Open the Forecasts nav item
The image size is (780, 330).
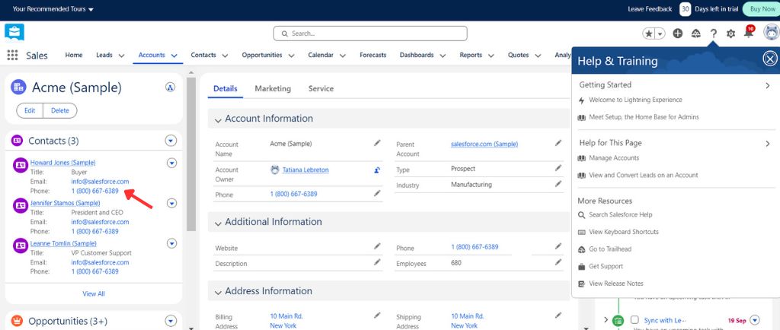click(x=373, y=55)
